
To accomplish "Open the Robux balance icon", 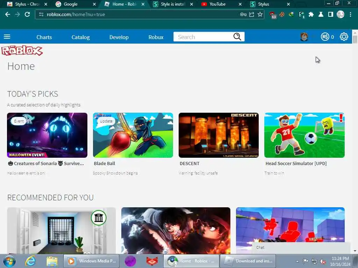I will point(325,37).
